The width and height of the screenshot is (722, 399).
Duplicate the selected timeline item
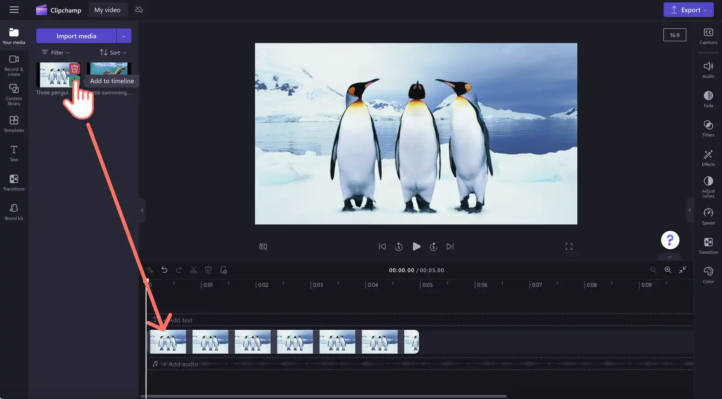[x=223, y=270]
